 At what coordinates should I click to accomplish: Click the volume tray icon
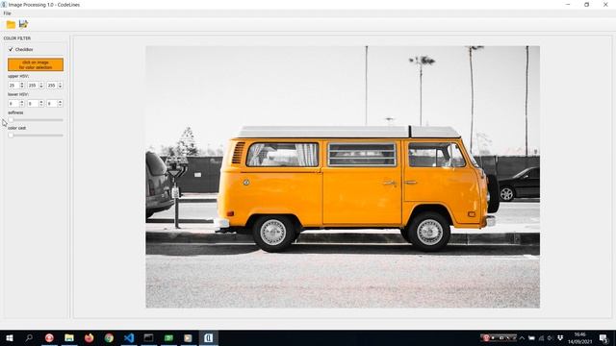click(x=551, y=337)
